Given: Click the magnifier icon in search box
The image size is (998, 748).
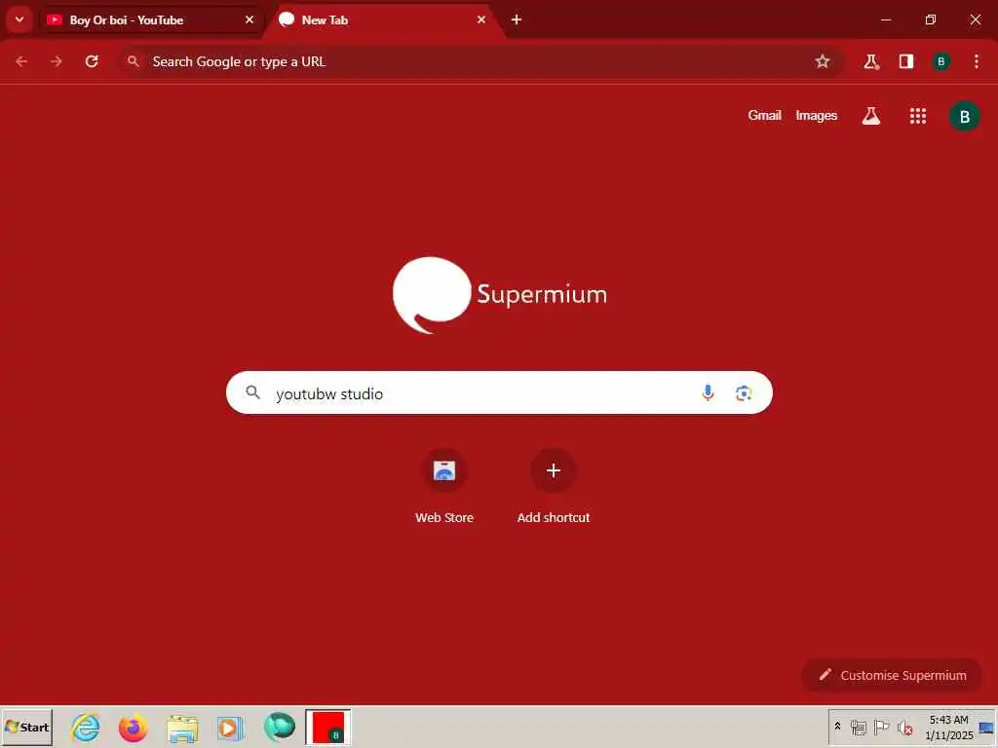Looking at the screenshot, I should click(x=253, y=393).
